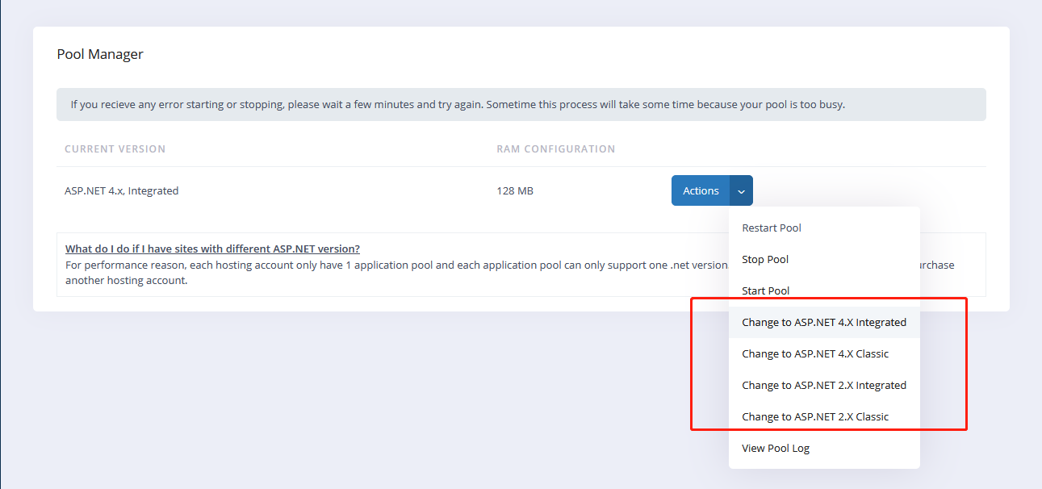
Task: Select Change to ASP.NET 4.X Integrated
Action: click(x=823, y=322)
